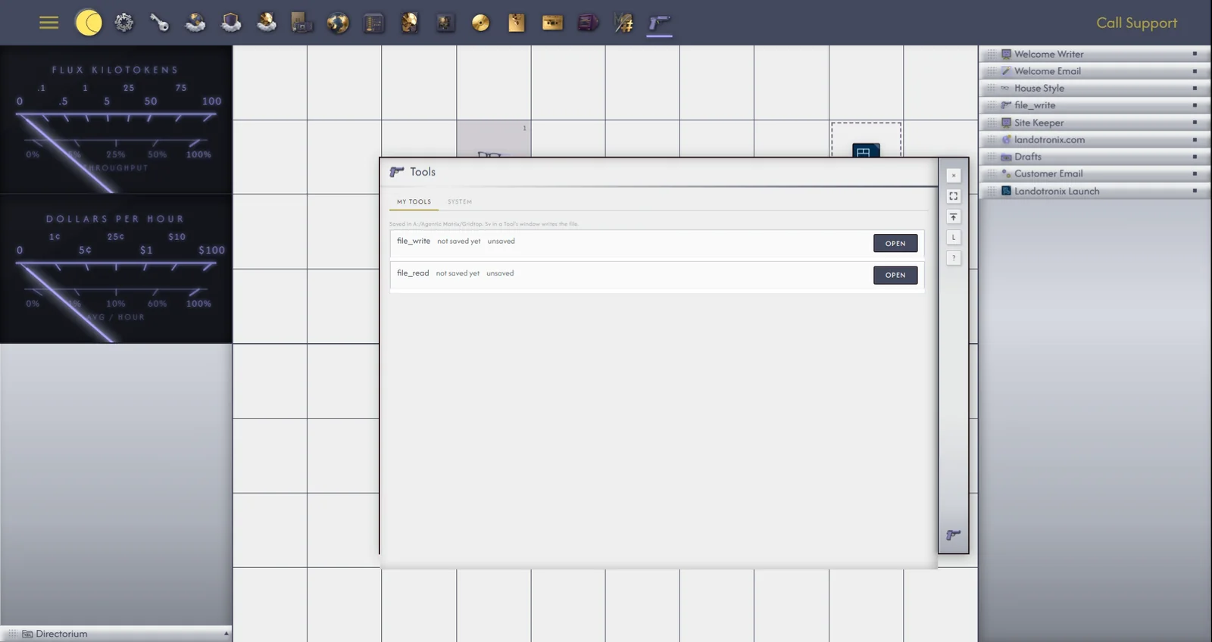
Task: Click the purple monitor toolbar icon
Action: (x=588, y=23)
